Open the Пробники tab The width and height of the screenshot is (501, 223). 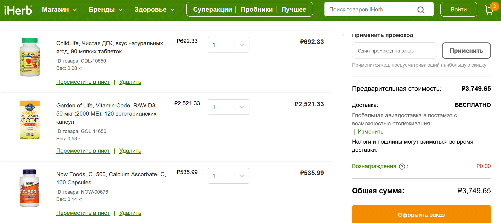(257, 10)
